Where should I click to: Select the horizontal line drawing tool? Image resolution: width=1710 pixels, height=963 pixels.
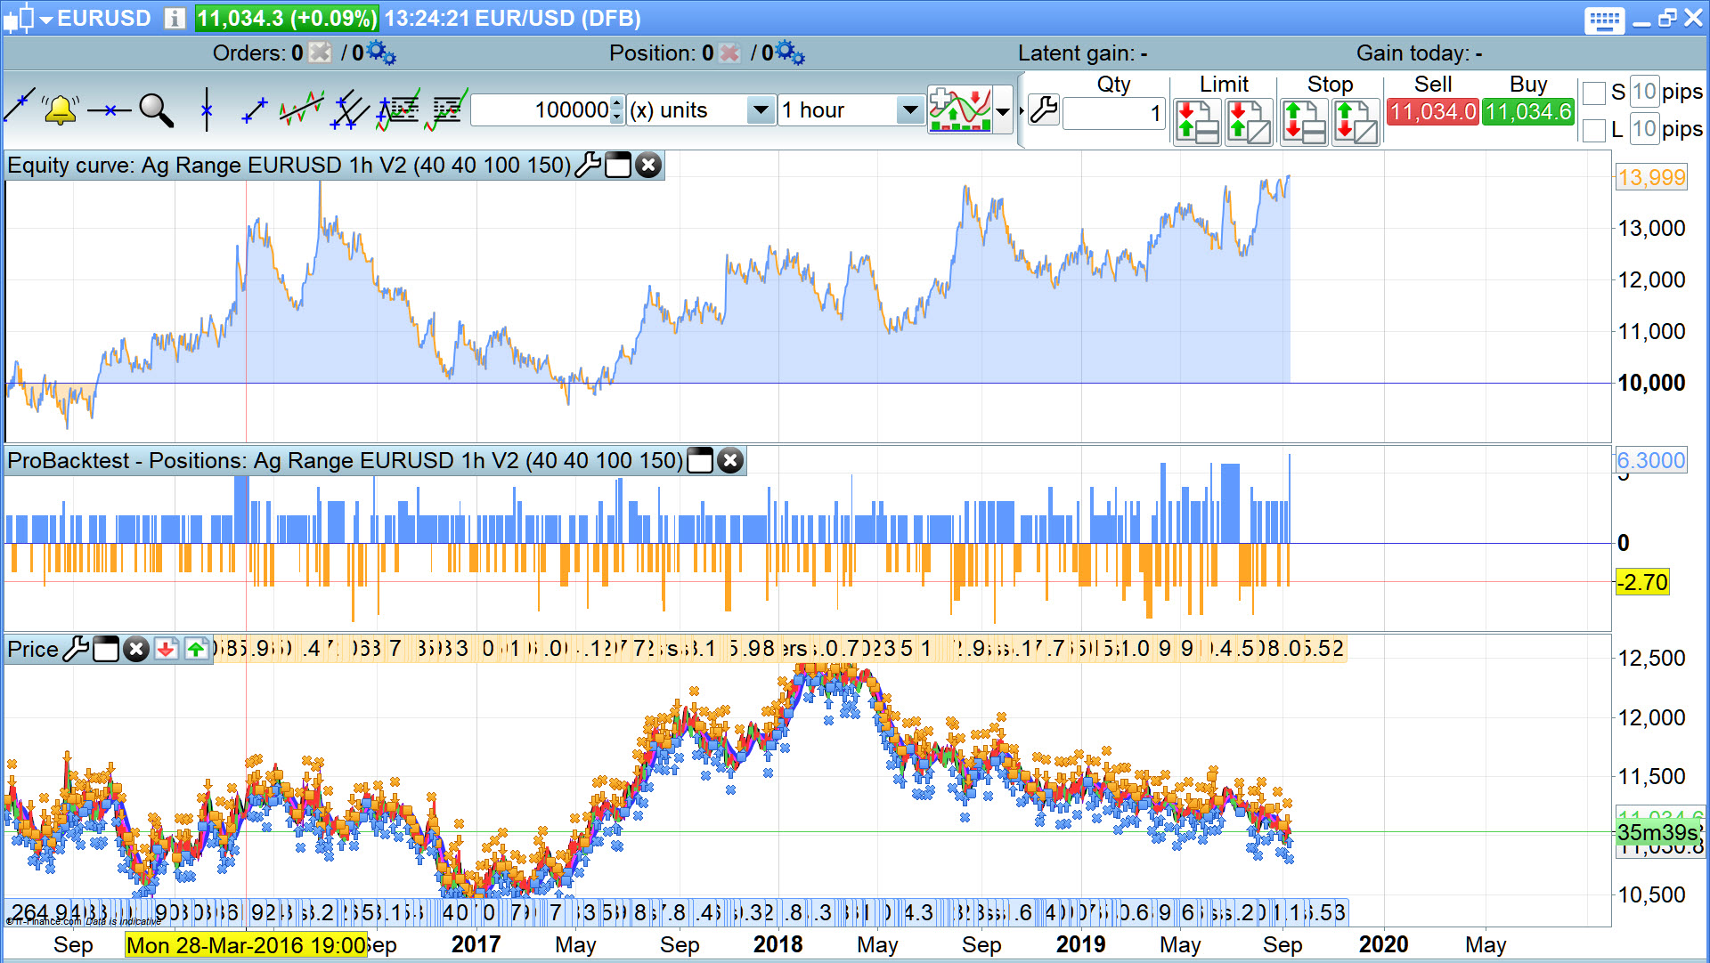click(109, 110)
